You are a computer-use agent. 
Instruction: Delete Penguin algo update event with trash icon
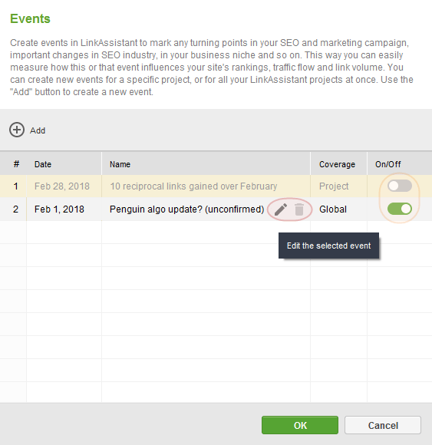(x=299, y=209)
